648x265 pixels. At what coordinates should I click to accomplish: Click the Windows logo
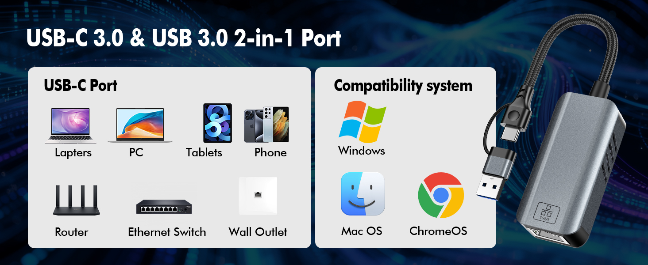pyautogui.click(x=363, y=121)
